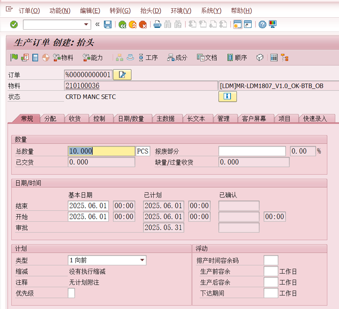This screenshot has height=309, width=339.
Task: Click the Previous Page icon
Action: pos(203,24)
